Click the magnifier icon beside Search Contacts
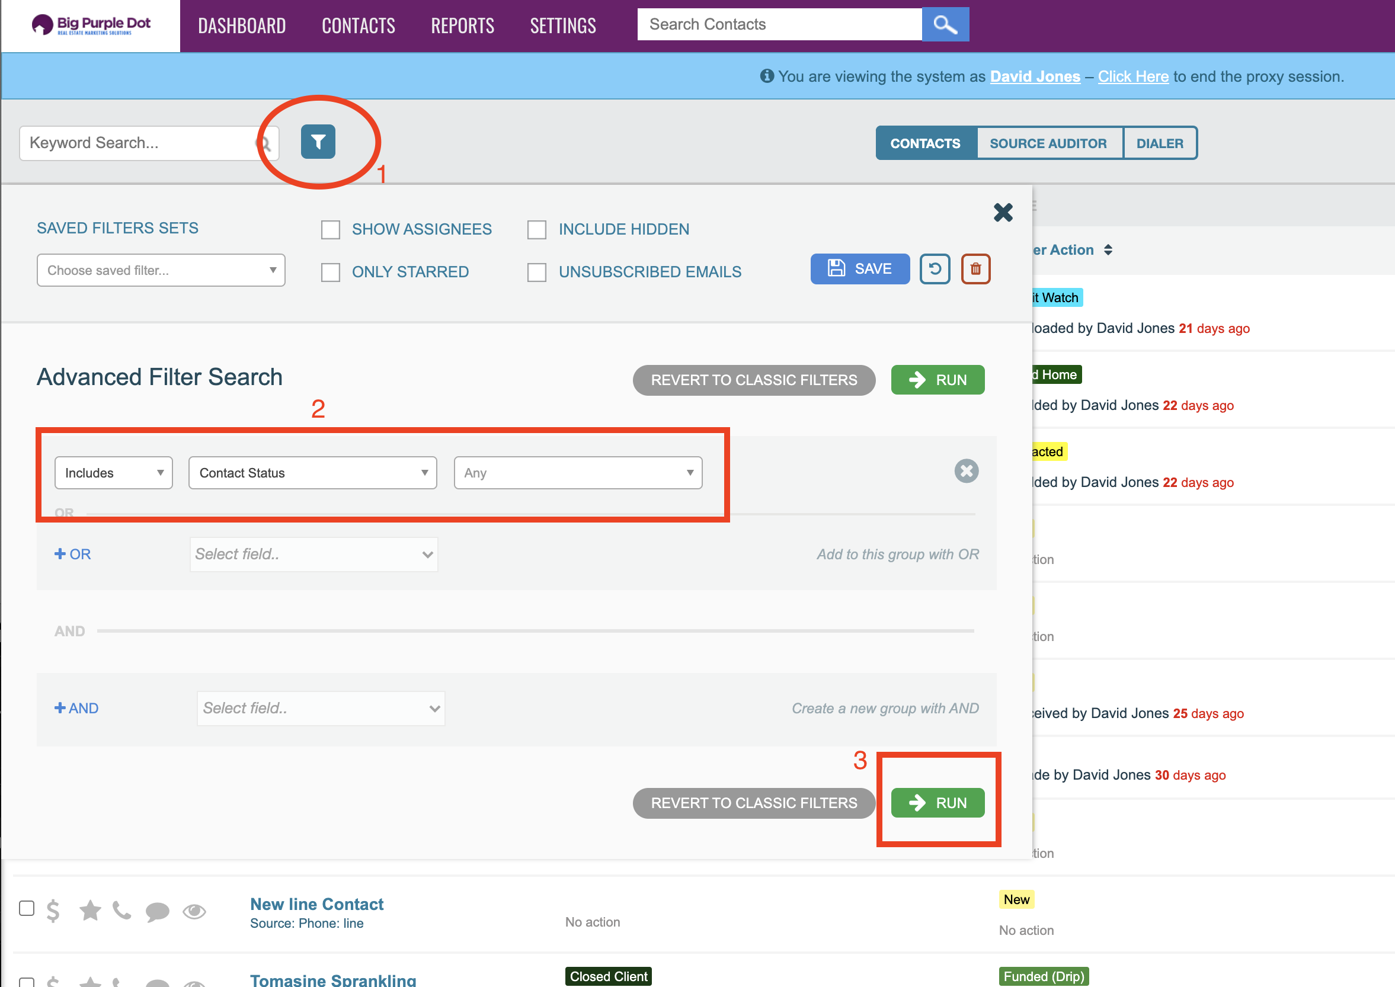This screenshot has height=987, width=1395. [945, 24]
